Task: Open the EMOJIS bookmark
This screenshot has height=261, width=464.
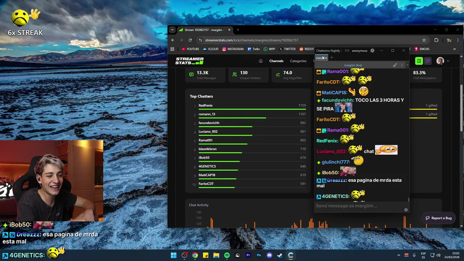Action: [422, 49]
